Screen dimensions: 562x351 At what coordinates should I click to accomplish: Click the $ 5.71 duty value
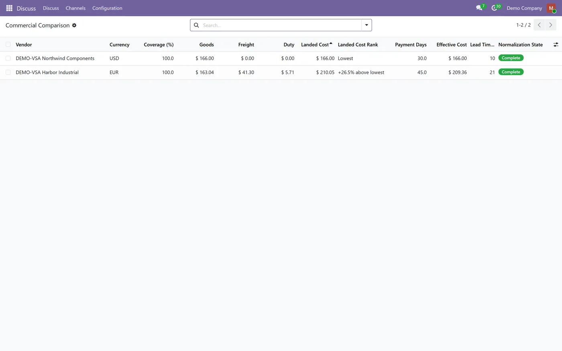click(288, 72)
